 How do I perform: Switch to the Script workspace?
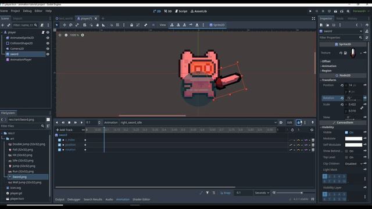[x=181, y=11]
